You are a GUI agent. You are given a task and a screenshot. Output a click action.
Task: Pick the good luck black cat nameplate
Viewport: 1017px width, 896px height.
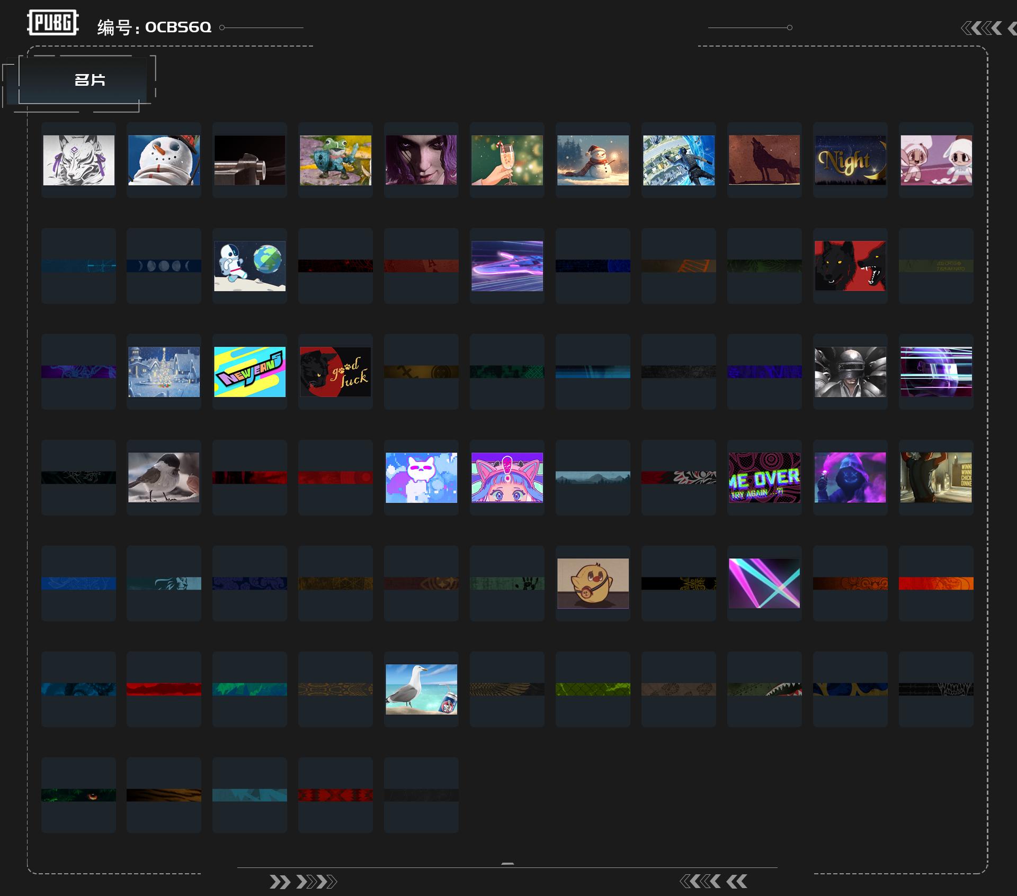pyautogui.click(x=335, y=372)
